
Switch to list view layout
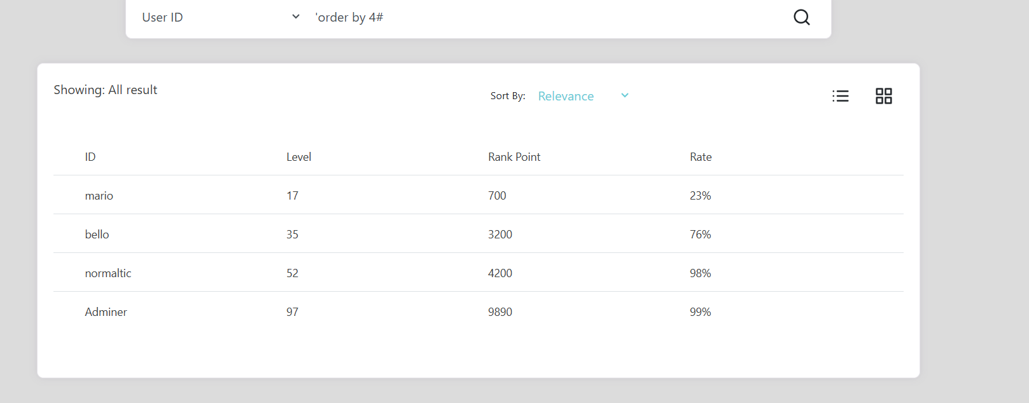point(841,96)
